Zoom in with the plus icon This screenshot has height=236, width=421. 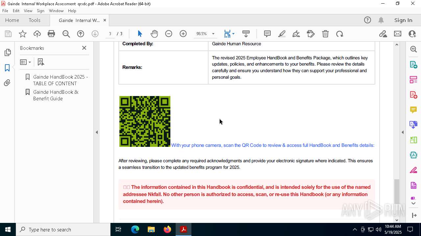click(x=183, y=34)
